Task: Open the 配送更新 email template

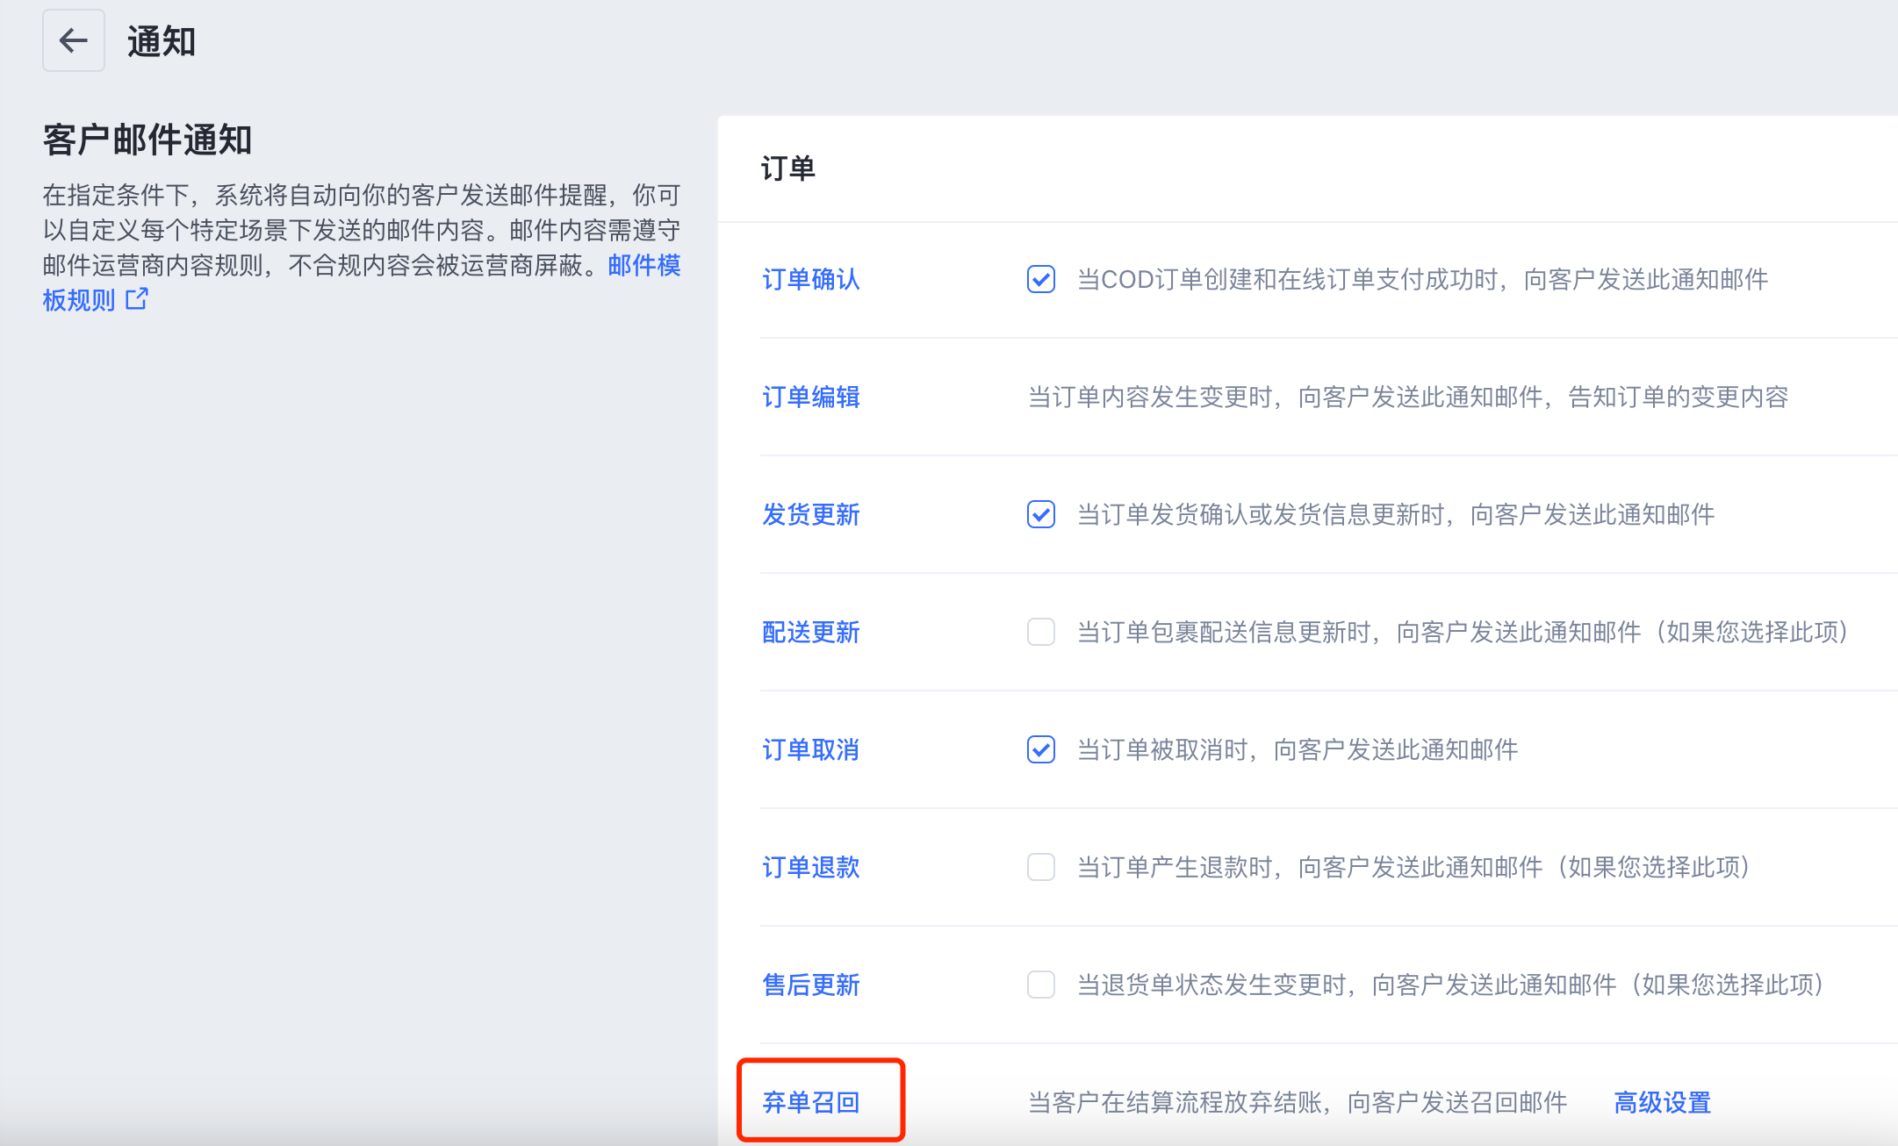Action: pyautogui.click(x=810, y=632)
